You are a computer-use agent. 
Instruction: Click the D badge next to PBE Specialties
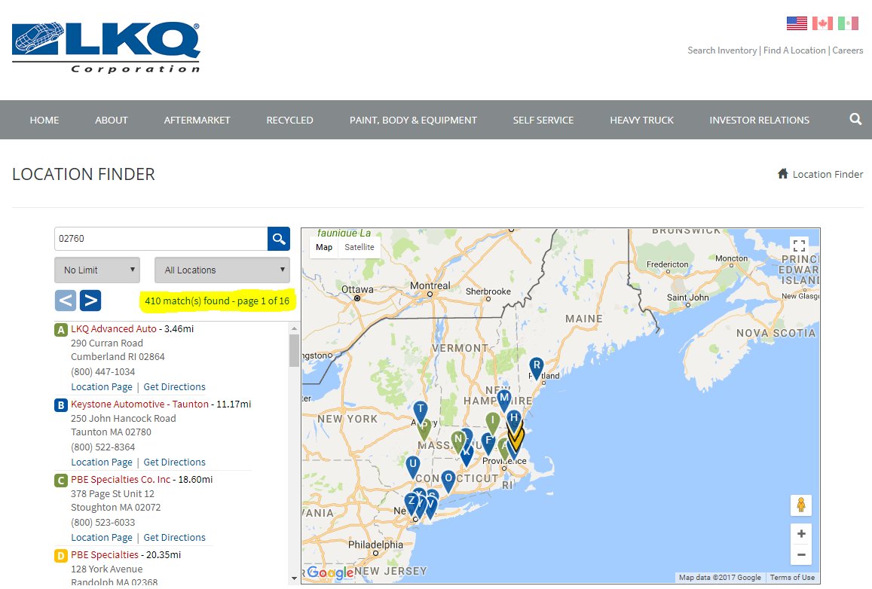[60, 556]
